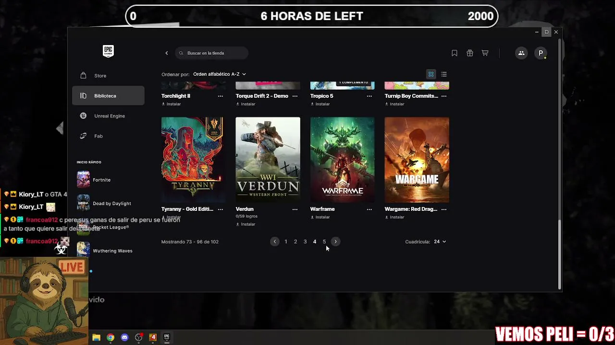
Task: Go to page 1 of the library
Action: pyautogui.click(x=286, y=242)
